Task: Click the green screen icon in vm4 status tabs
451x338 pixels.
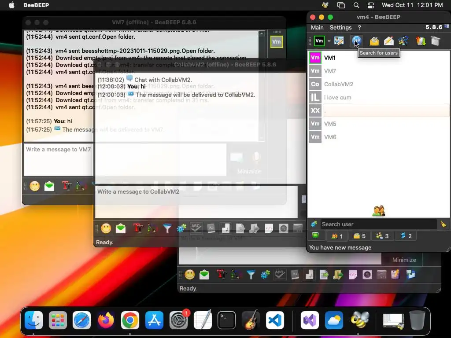Action: [315, 236]
